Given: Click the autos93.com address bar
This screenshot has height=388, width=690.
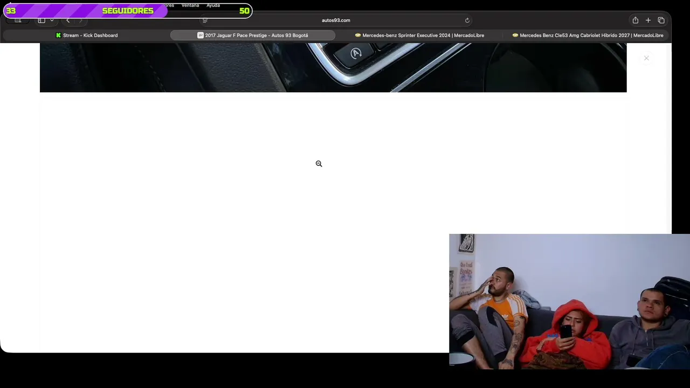Looking at the screenshot, I should tap(336, 20).
